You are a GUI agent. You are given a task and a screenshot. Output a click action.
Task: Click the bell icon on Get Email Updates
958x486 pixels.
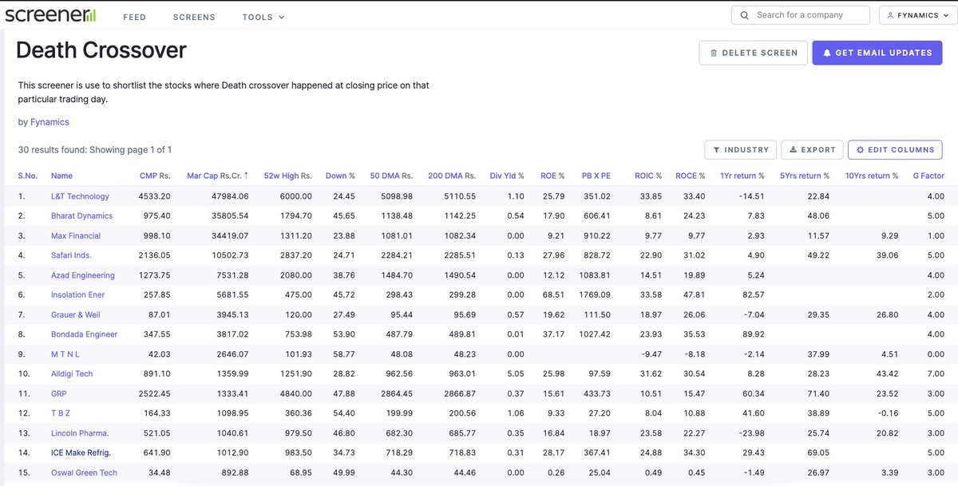827,53
